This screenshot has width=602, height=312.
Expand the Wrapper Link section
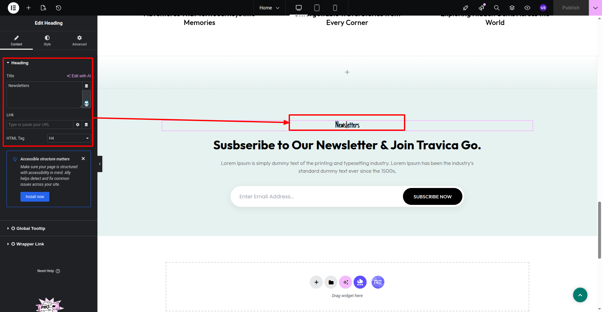(30, 244)
